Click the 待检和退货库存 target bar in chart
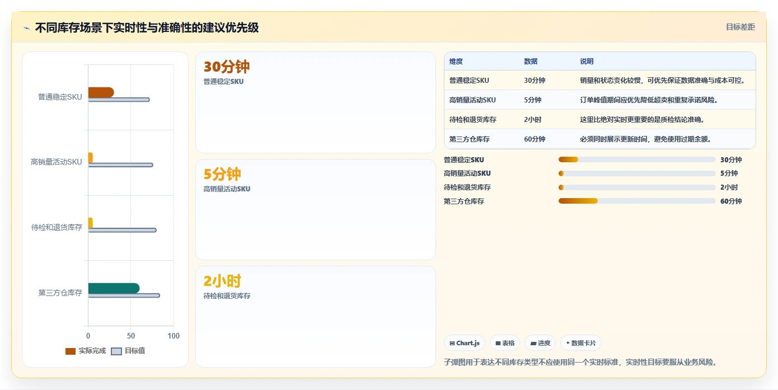This screenshot has height=390, width=778. (x=122, y=230)
